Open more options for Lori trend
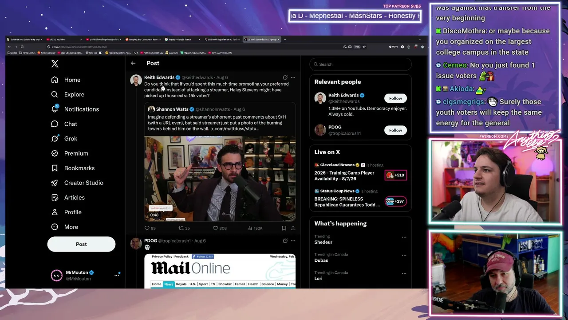The image size is (568, 320). [x=404, y=273]
